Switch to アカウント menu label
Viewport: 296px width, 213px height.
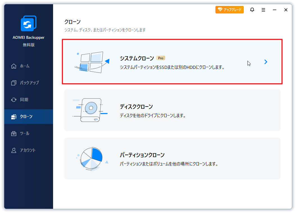(28, 150)
